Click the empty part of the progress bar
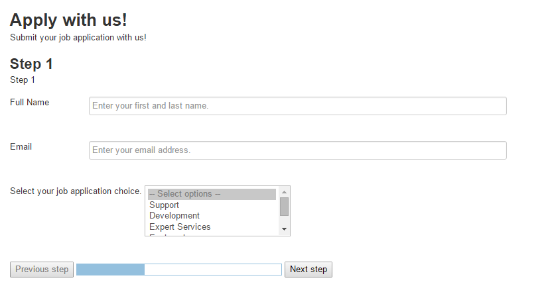The image size is (548, 298). (x=213, y=270)
